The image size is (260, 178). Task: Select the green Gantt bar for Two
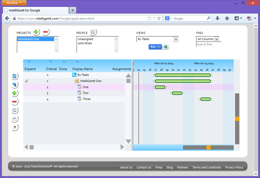(x=177, y=93)
